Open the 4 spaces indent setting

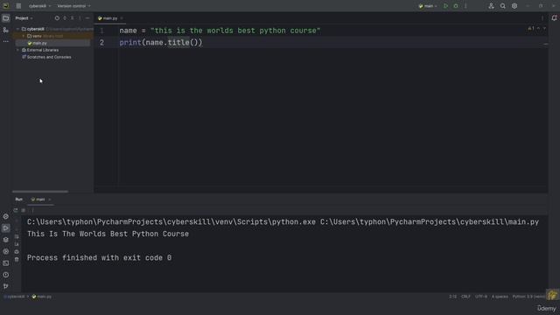pos(500,297)
